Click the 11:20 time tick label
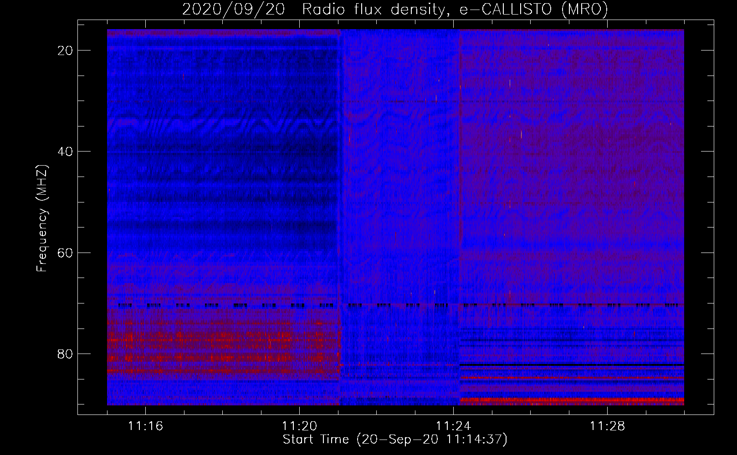Viewport: 737px width, 455px height. click(x=299, y=426)
